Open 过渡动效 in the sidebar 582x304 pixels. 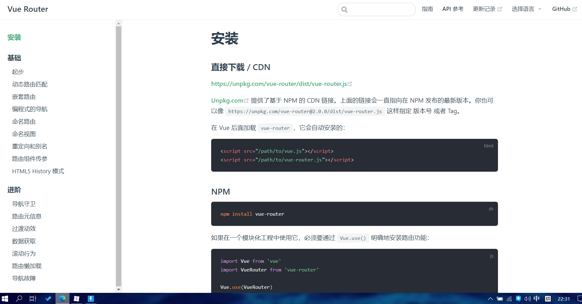(24, 229)
